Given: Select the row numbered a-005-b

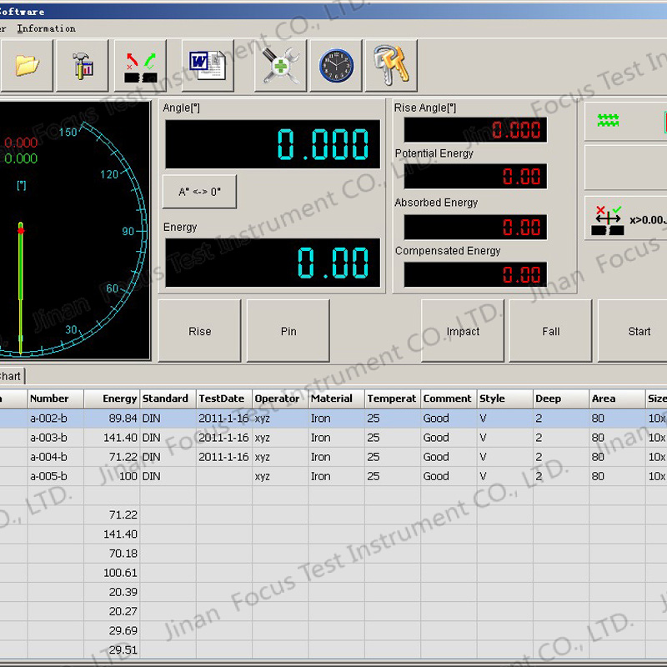Looking at the screenshot, I should point(333,476).
